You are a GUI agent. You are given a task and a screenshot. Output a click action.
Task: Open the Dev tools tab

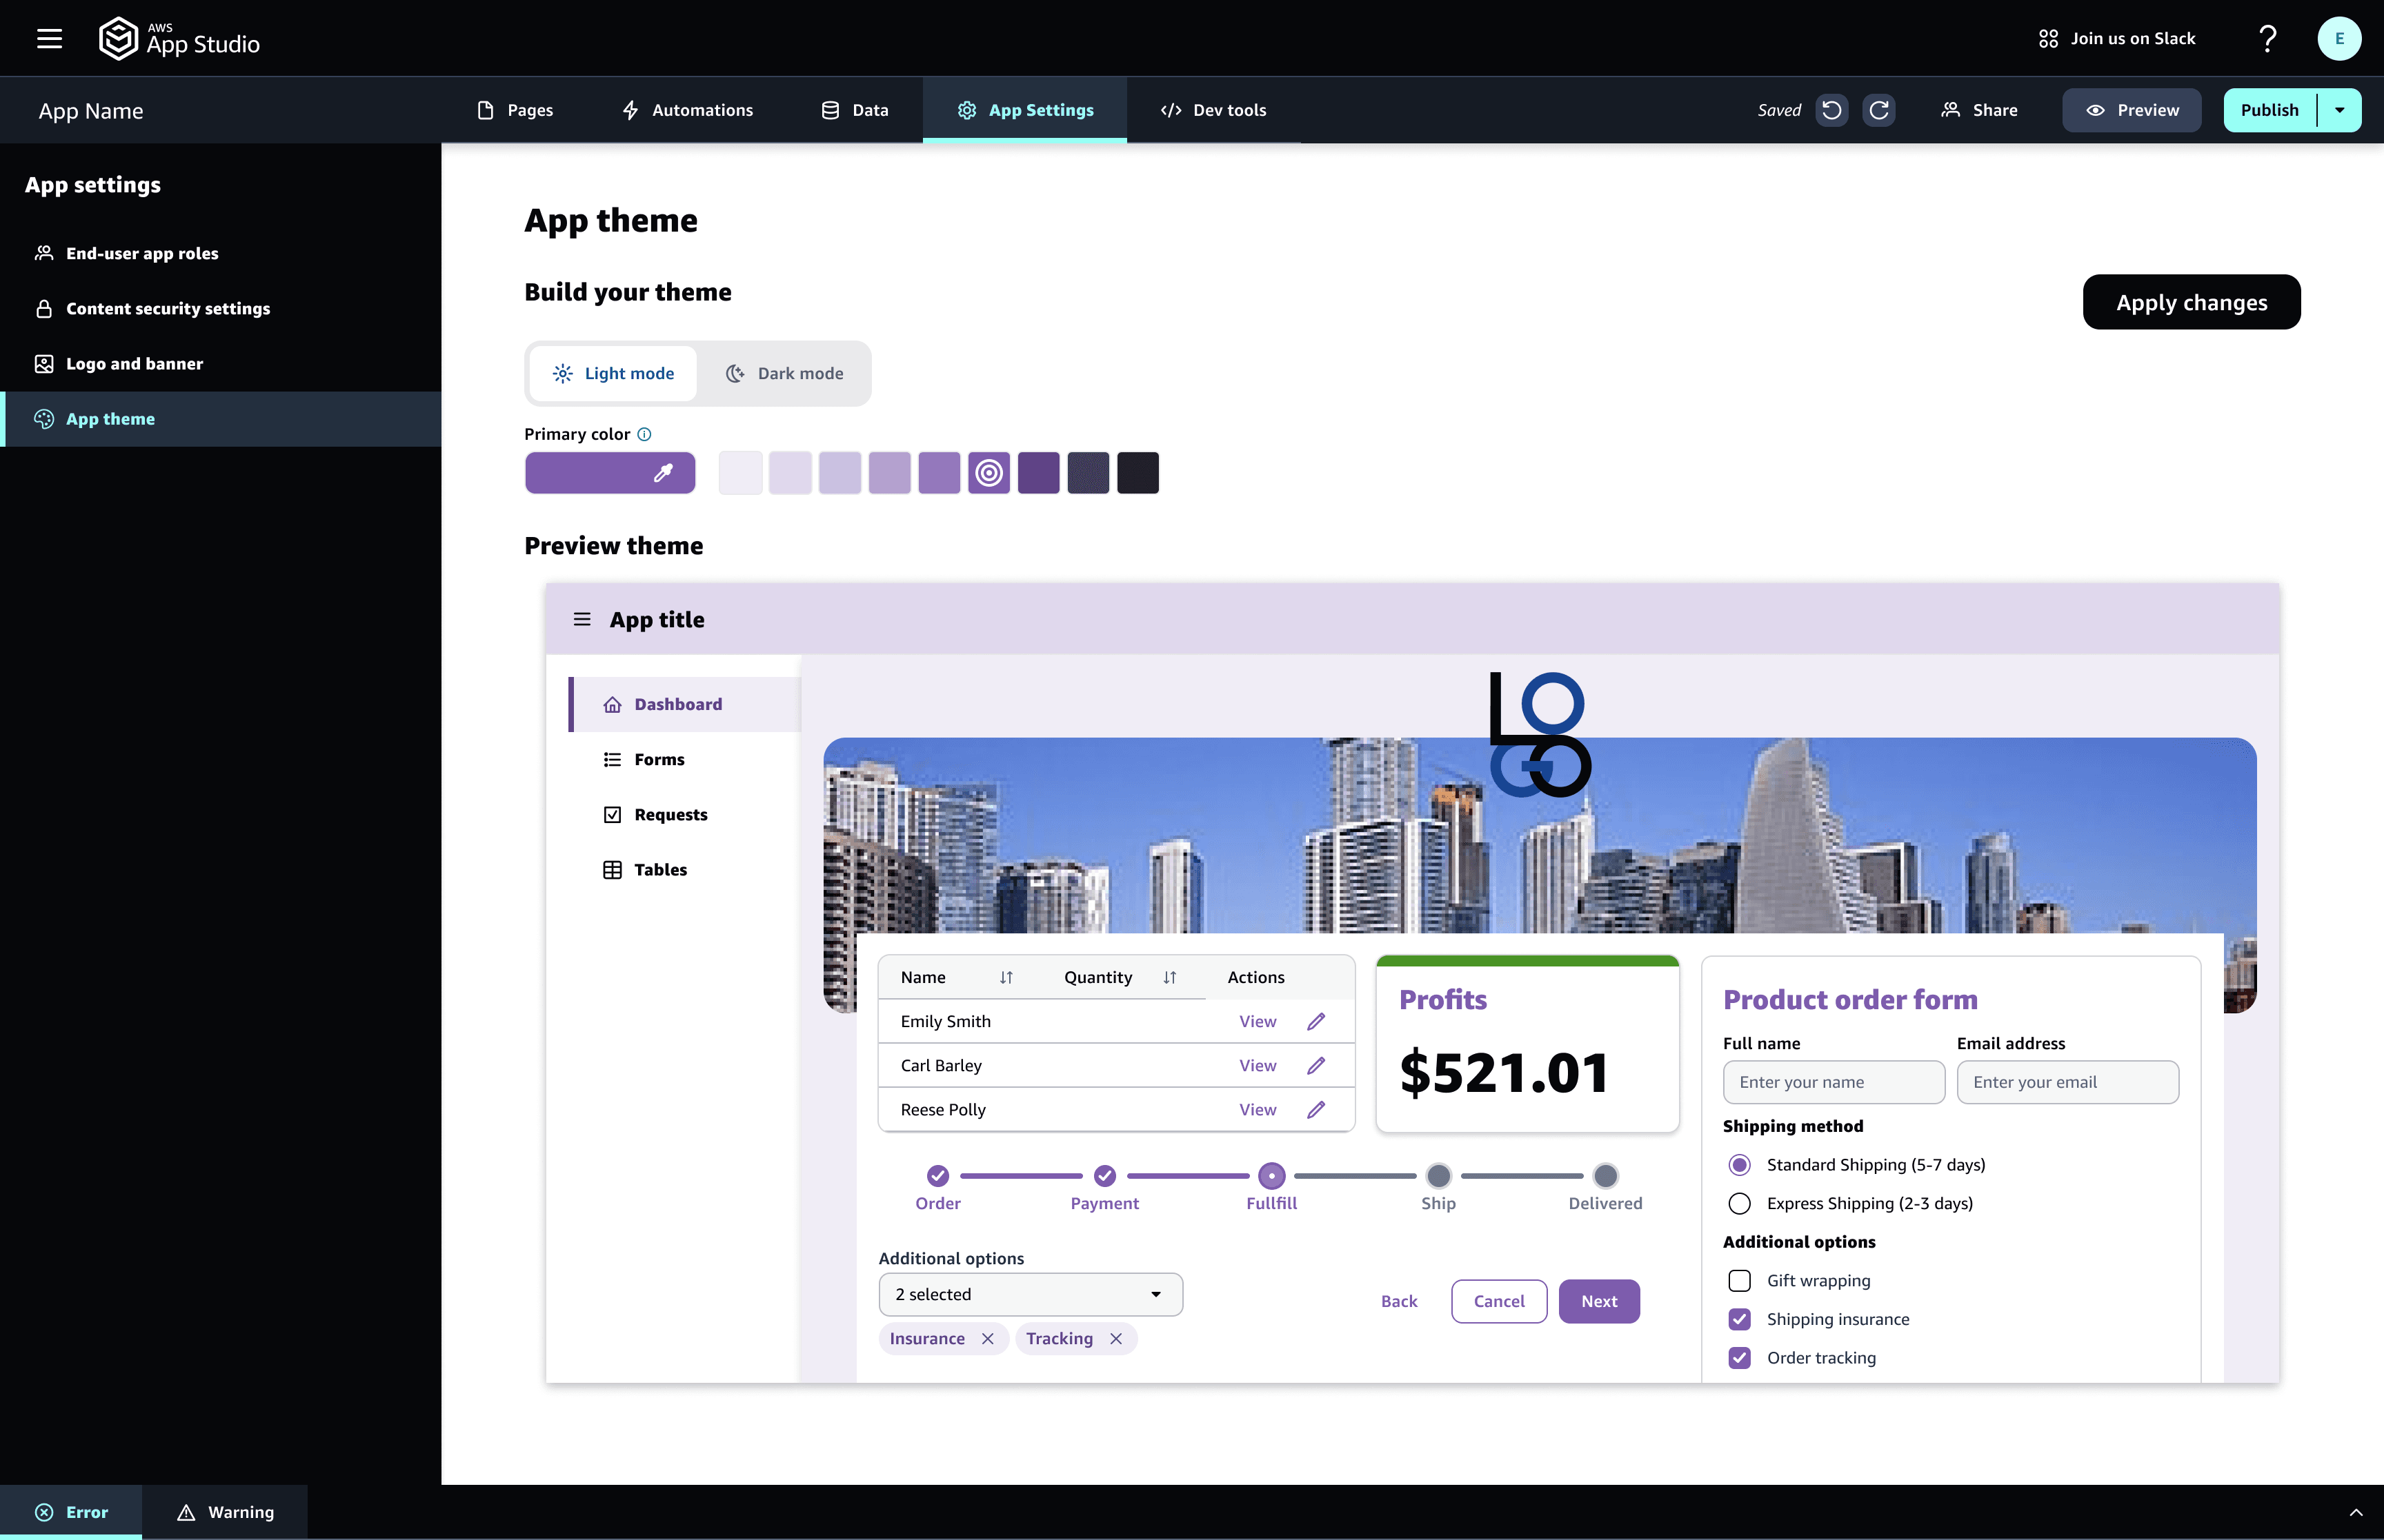(1213, 110)
